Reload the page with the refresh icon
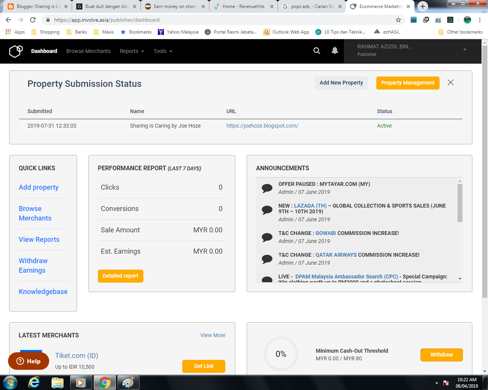The height and width of the screenshot is (390, 488). click(x=33, y=20)
